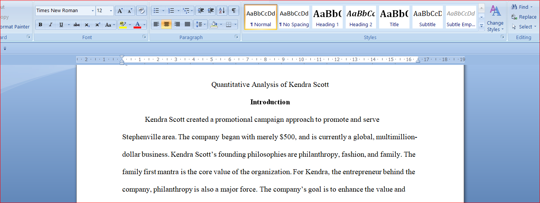Click the Numbering list icon
Image resolution: width=540 pixels, height=203 pixels.
point(171,11)
